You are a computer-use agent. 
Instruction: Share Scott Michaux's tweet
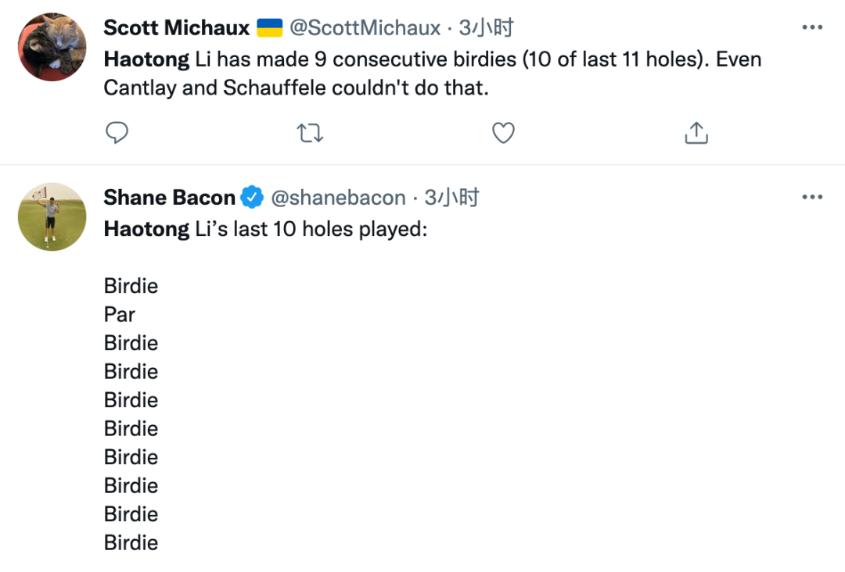[696, 134]
